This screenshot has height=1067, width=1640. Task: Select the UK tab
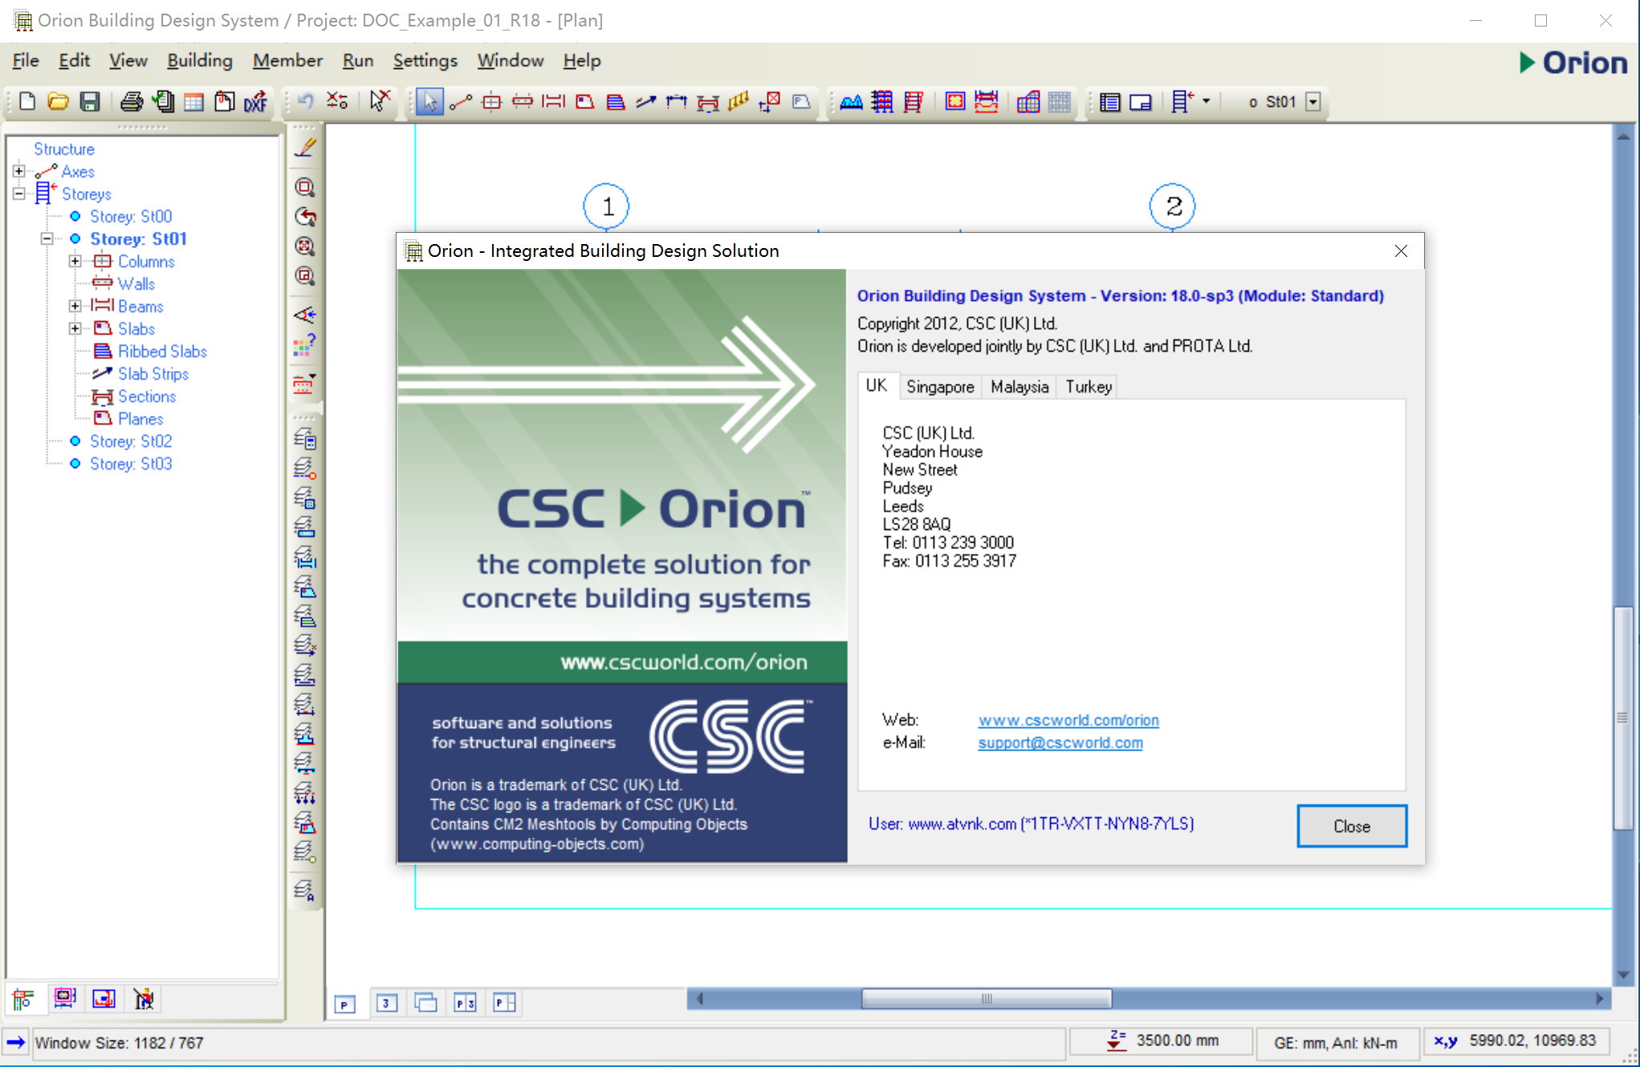click(x=877, y=385)
